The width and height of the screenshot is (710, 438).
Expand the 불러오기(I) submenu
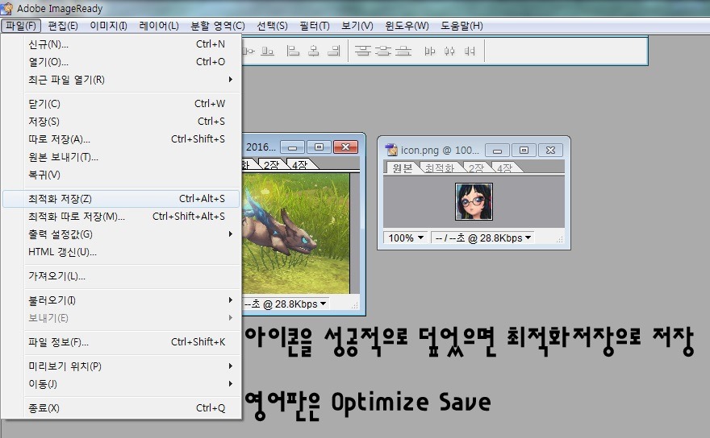pos(121,300)
